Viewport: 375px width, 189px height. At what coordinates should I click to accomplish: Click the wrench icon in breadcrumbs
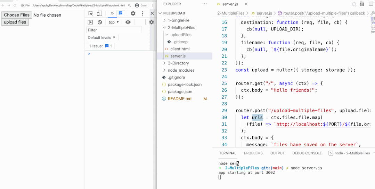click(x=373, y=13)
